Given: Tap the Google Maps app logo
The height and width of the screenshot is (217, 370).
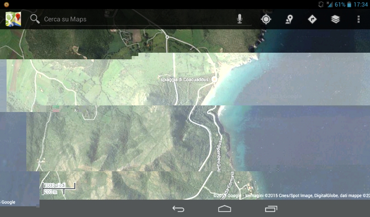Looking at the screenshot, I should point(14,19).
